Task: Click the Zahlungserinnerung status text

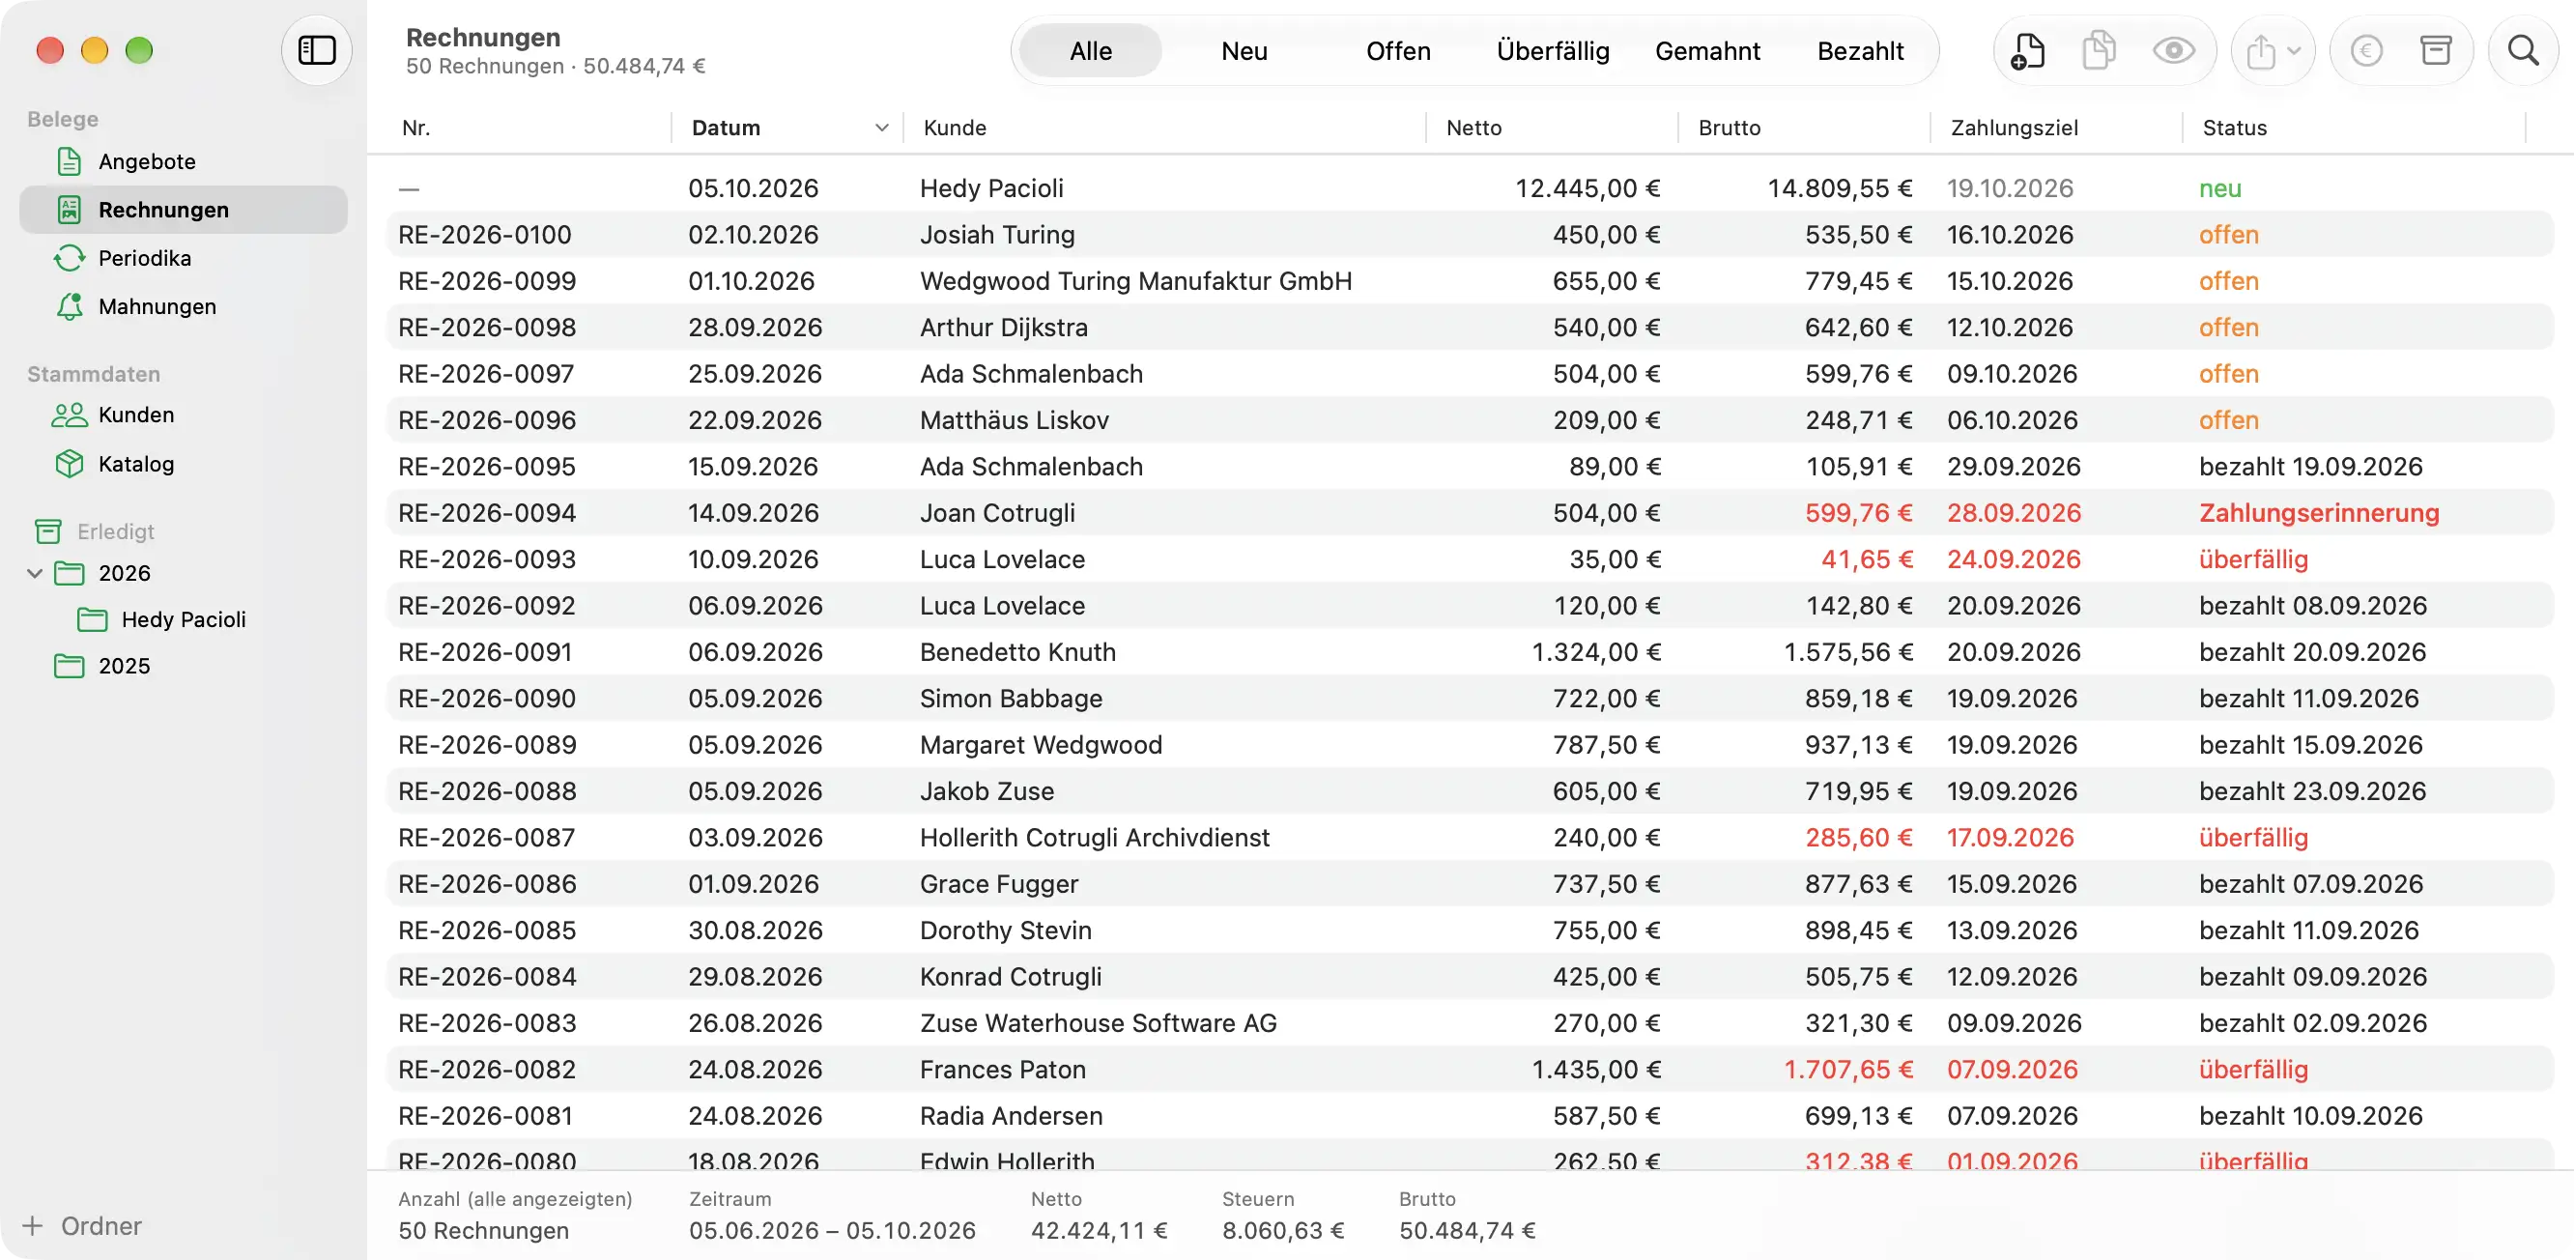Action: pyautogui.click(x=2318, y=512)
